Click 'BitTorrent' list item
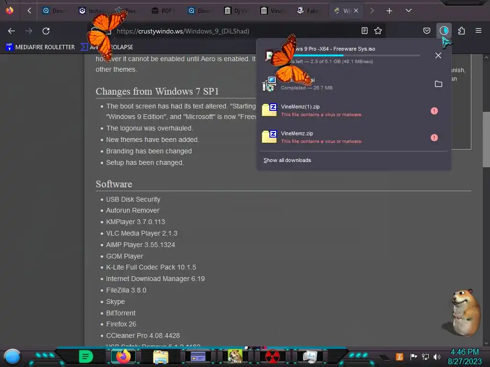The height and width of the screenshot is (367, 490). pos(121,313)
